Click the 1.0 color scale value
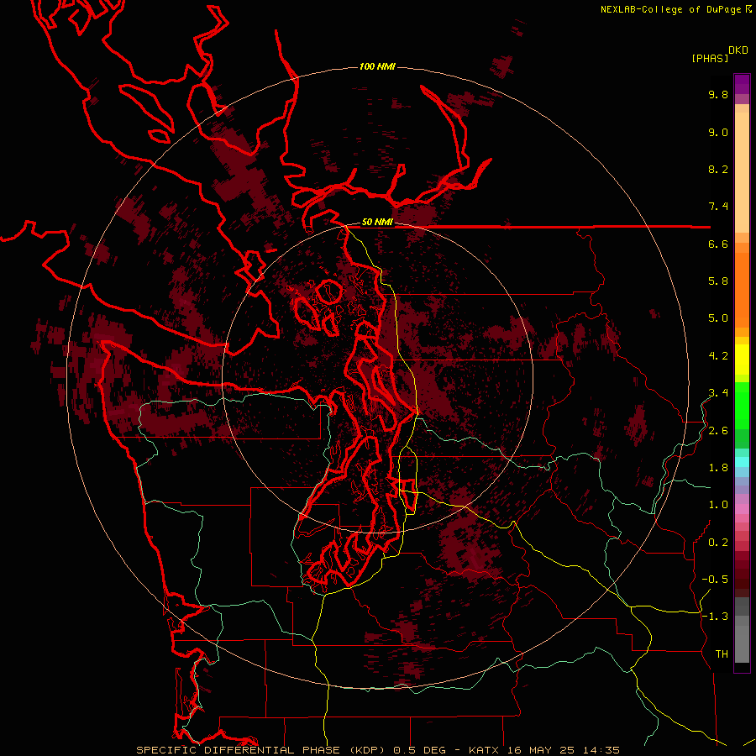 click(x=718, y=505)
